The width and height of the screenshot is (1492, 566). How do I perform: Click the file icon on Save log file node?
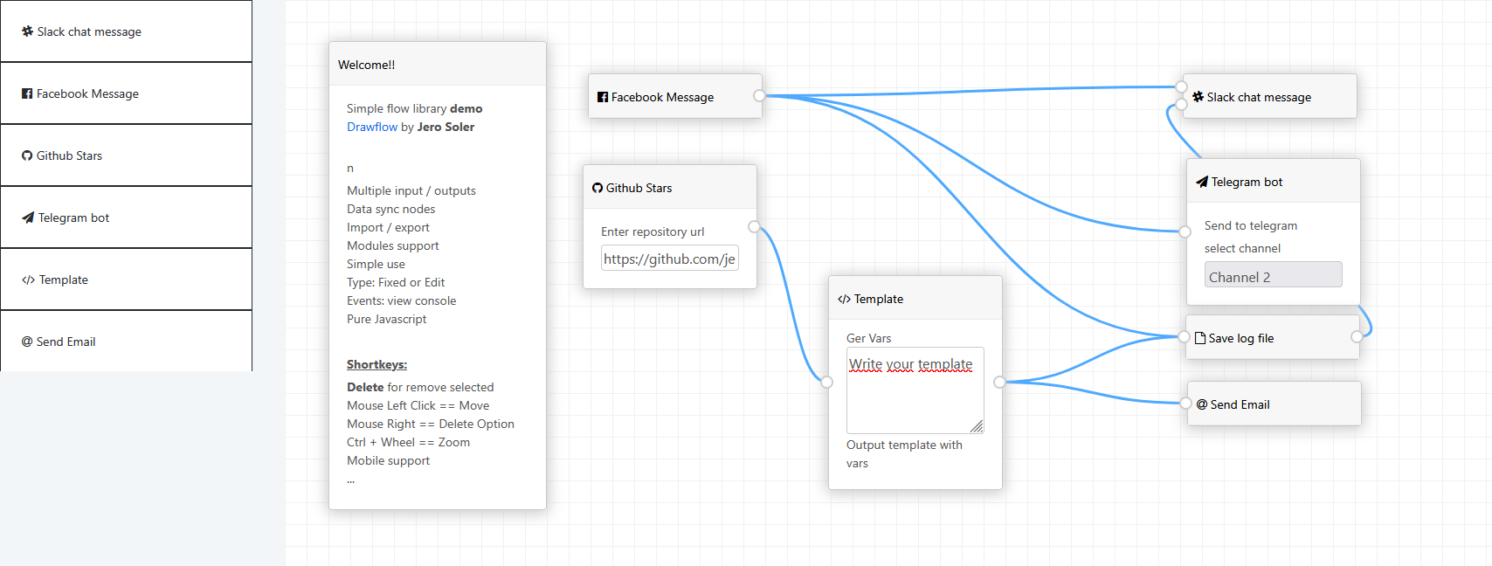pyautogui.click(x=1200, y=338)
